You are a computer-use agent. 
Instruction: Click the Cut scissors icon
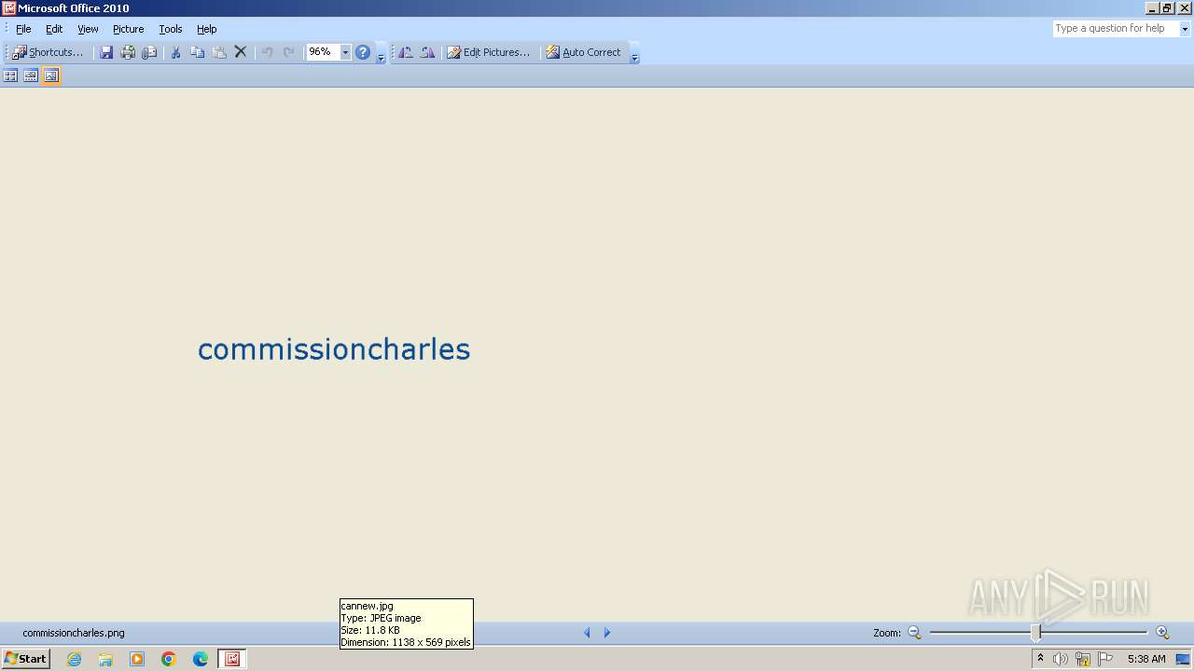point(175,52)
